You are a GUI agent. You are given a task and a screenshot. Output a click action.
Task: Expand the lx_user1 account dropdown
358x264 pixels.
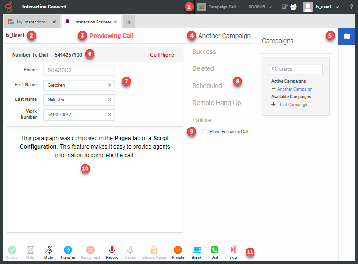pyautogui.click(x=337, y=7)
